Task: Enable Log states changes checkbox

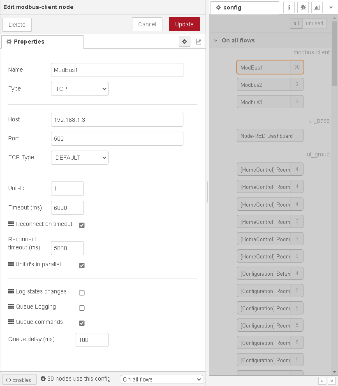Action: point(82,293)
